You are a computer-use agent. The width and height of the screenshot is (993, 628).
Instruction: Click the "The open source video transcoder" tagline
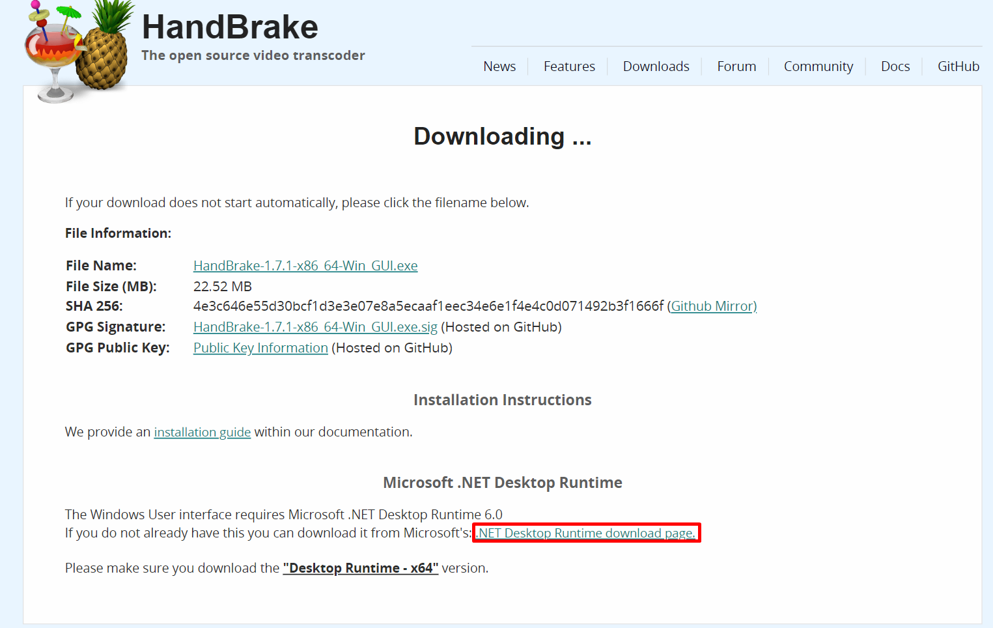253,55
